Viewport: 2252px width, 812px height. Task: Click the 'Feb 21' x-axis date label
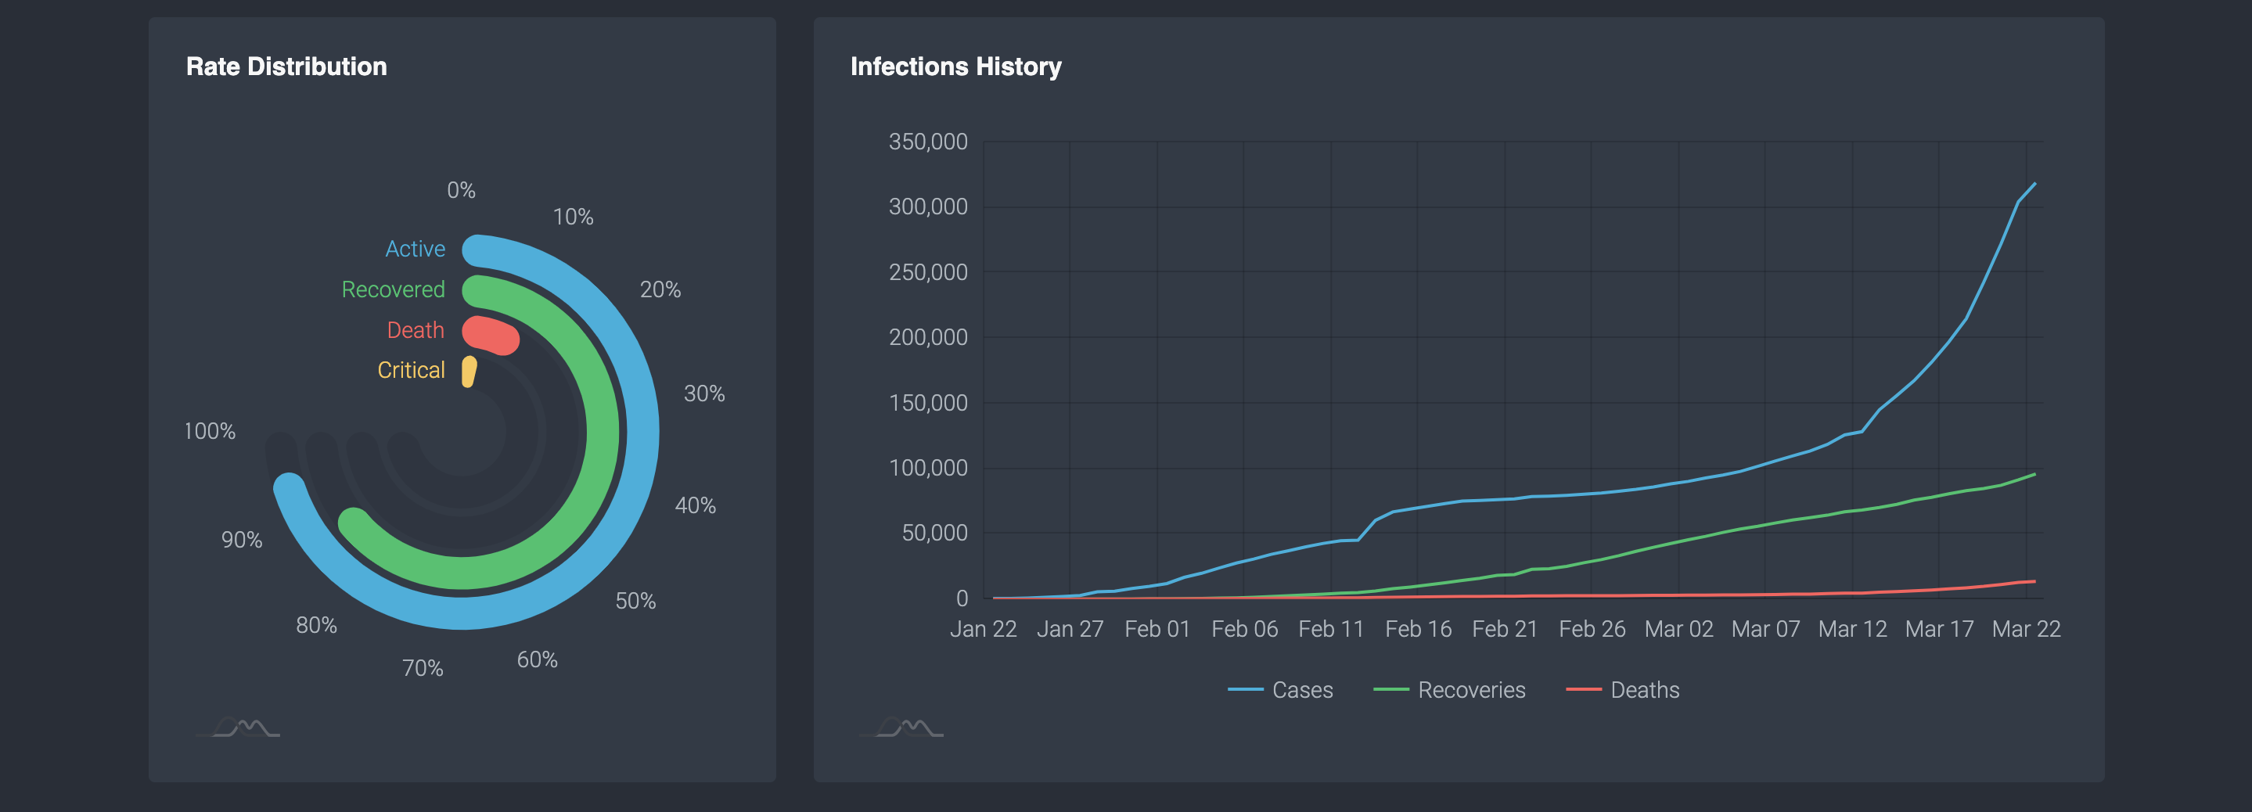click(1505, 629)
